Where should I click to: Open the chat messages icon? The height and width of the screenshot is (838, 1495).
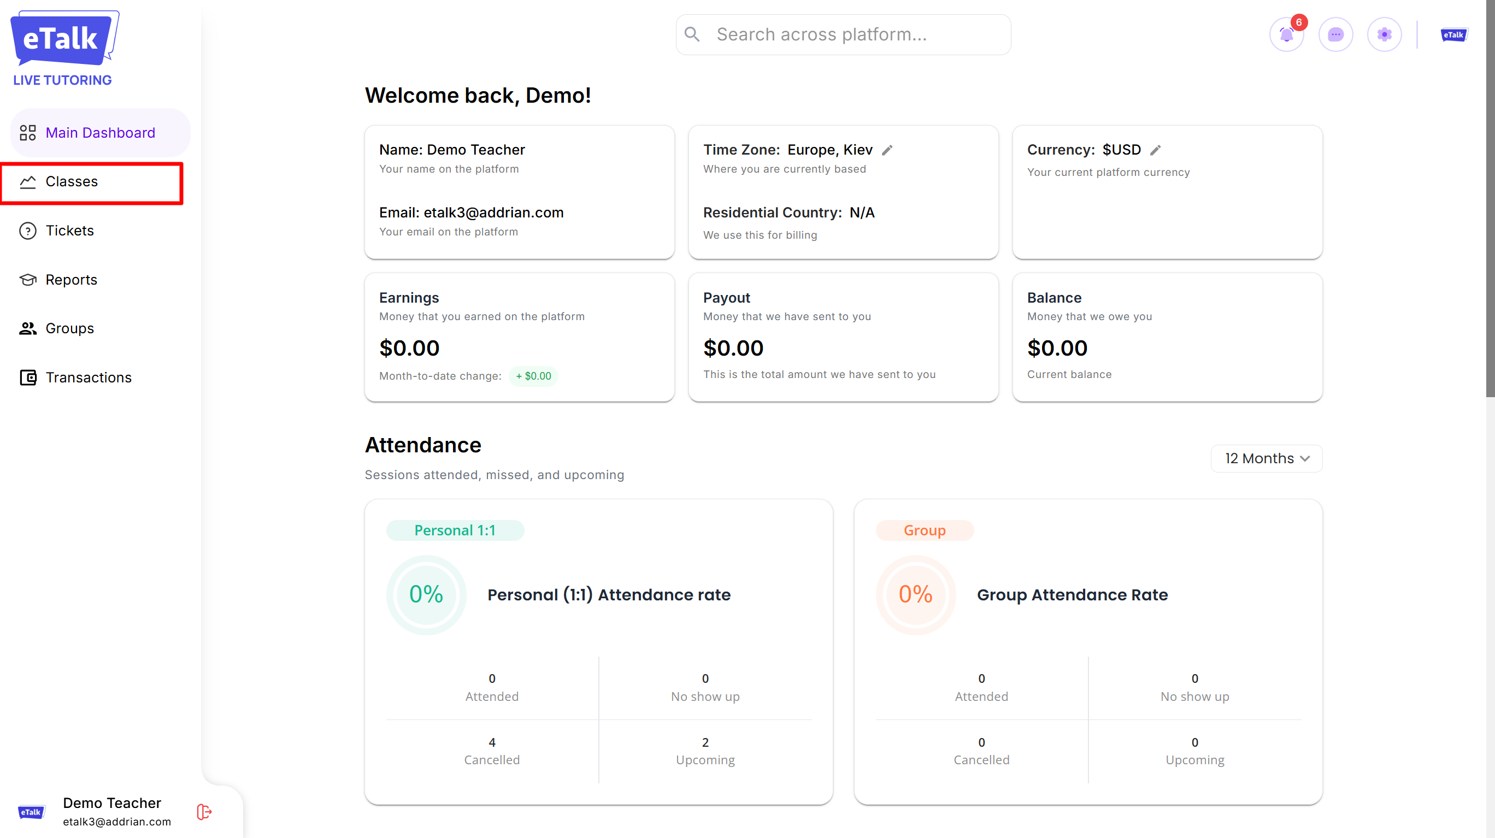pos(1335,35)
